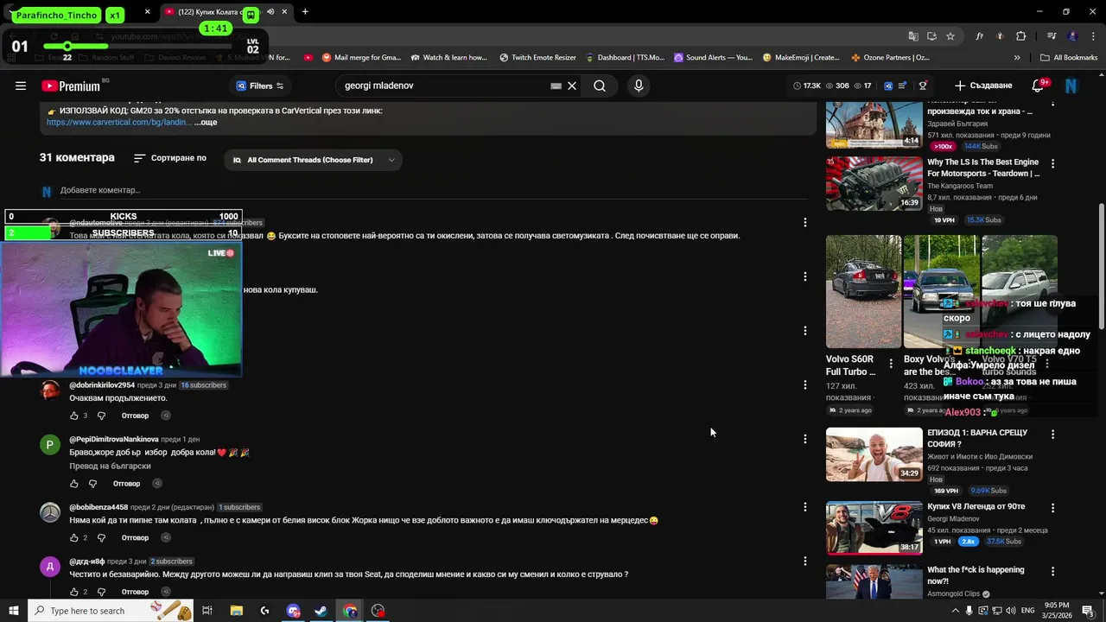Clear the search query with the X
The height and width of the screenshot is (622, 1106).
pos(572,86)
